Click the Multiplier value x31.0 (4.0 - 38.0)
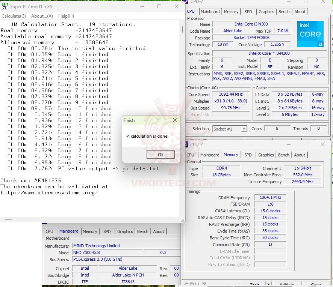The height and width of the screenshot is (287, 333). click(231, 101)
